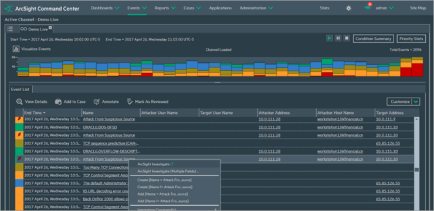Open the Back Orifice 2000 event link
This screenshot has height=211, width=434.
(x=106, y=199)
